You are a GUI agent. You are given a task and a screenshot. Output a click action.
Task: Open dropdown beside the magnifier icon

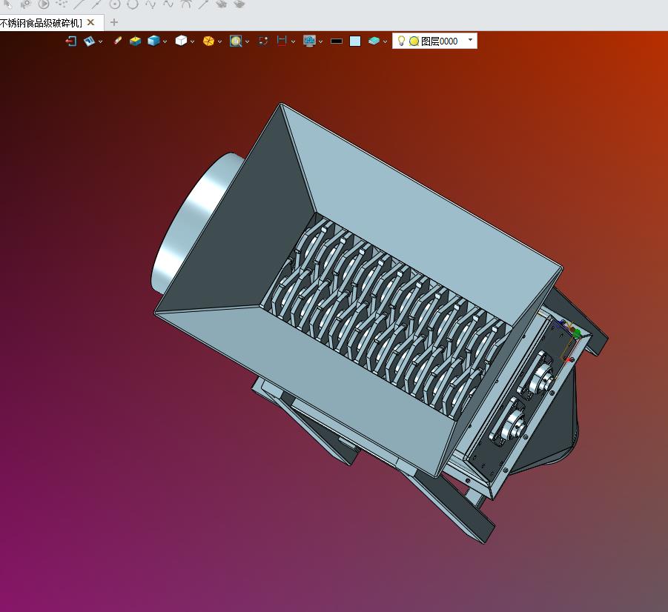point(247,41)
